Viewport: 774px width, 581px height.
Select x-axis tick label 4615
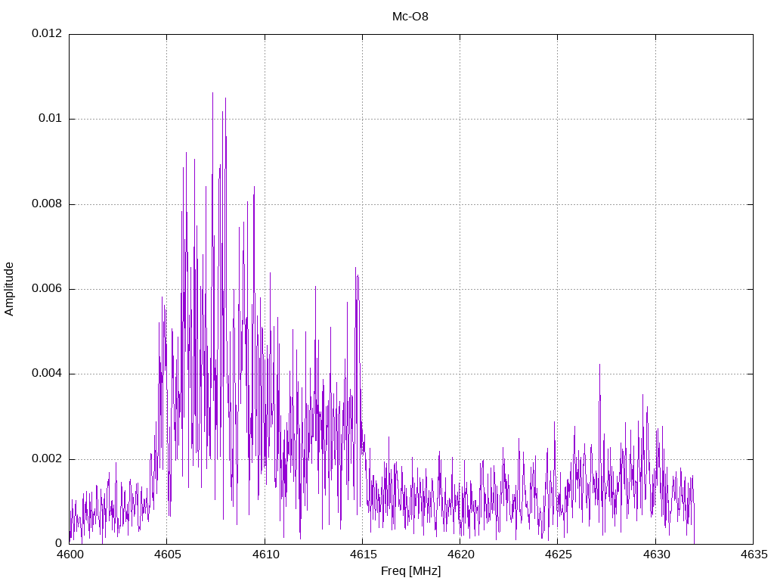tap(362, 555)
